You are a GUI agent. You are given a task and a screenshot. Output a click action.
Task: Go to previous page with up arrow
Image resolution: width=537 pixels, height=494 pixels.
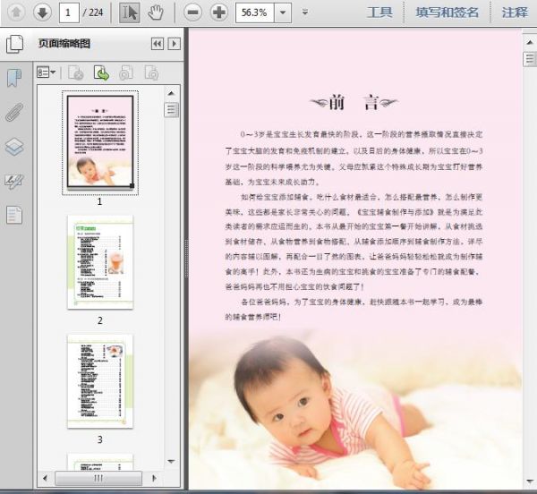click(16, 13)
